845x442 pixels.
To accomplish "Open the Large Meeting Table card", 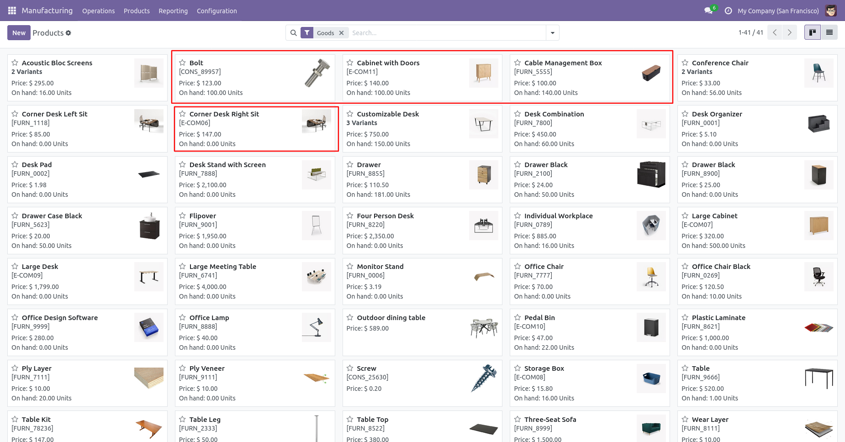I will coord(255,281).
